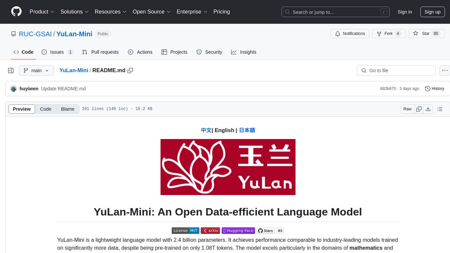The height and width of the screenshot is (253, 450).
Task: Click the Notifications bell button
Action: (x=350, y=33)
